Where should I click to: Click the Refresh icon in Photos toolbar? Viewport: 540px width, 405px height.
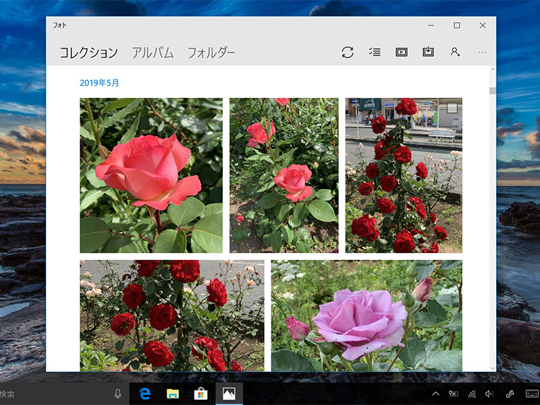pyautogui.click(x=348, y=53)
